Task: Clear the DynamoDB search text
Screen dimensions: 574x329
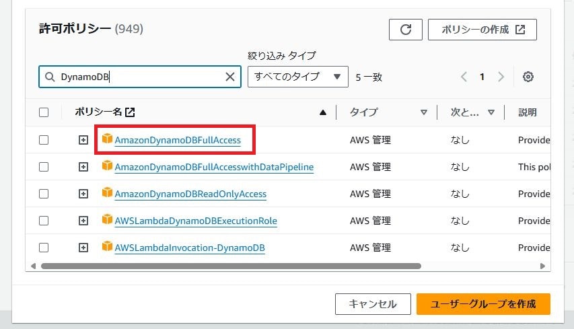Action: click(230, 77)
